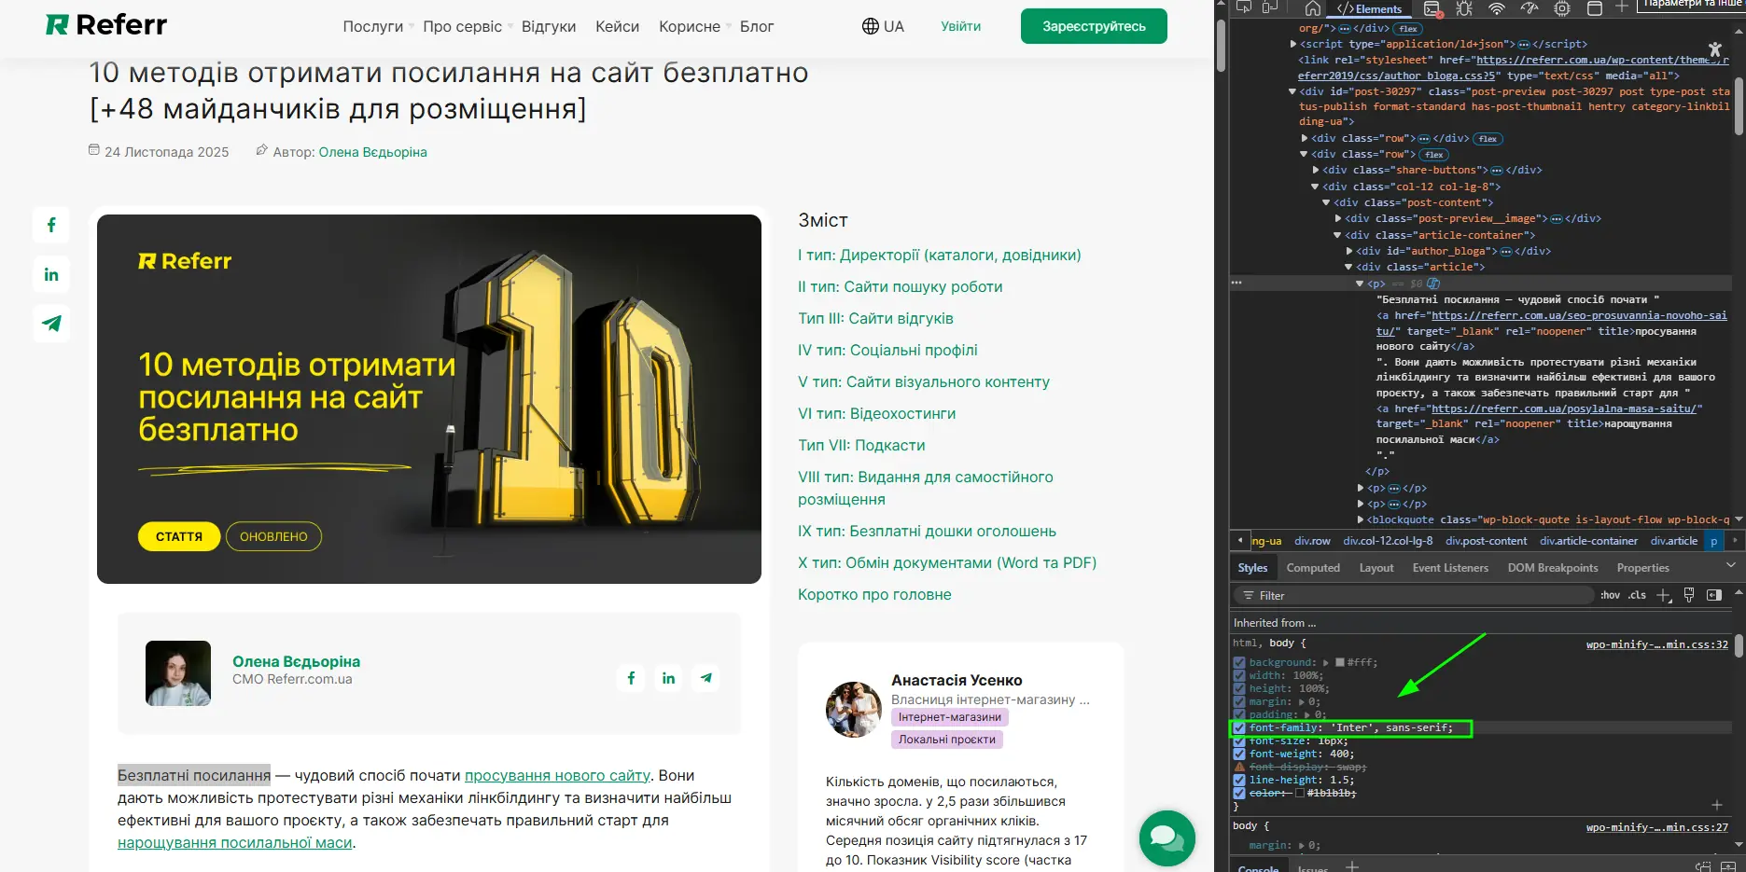Expand the margin value in body rule
The height and width of the screenshot is (872, 1746).
click(x=1301, y=844)
